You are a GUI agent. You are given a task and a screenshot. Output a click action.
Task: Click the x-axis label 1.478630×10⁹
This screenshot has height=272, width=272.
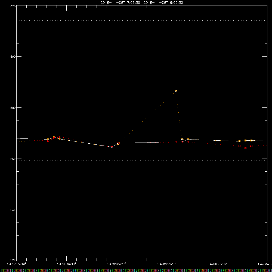tap(167, 264)
